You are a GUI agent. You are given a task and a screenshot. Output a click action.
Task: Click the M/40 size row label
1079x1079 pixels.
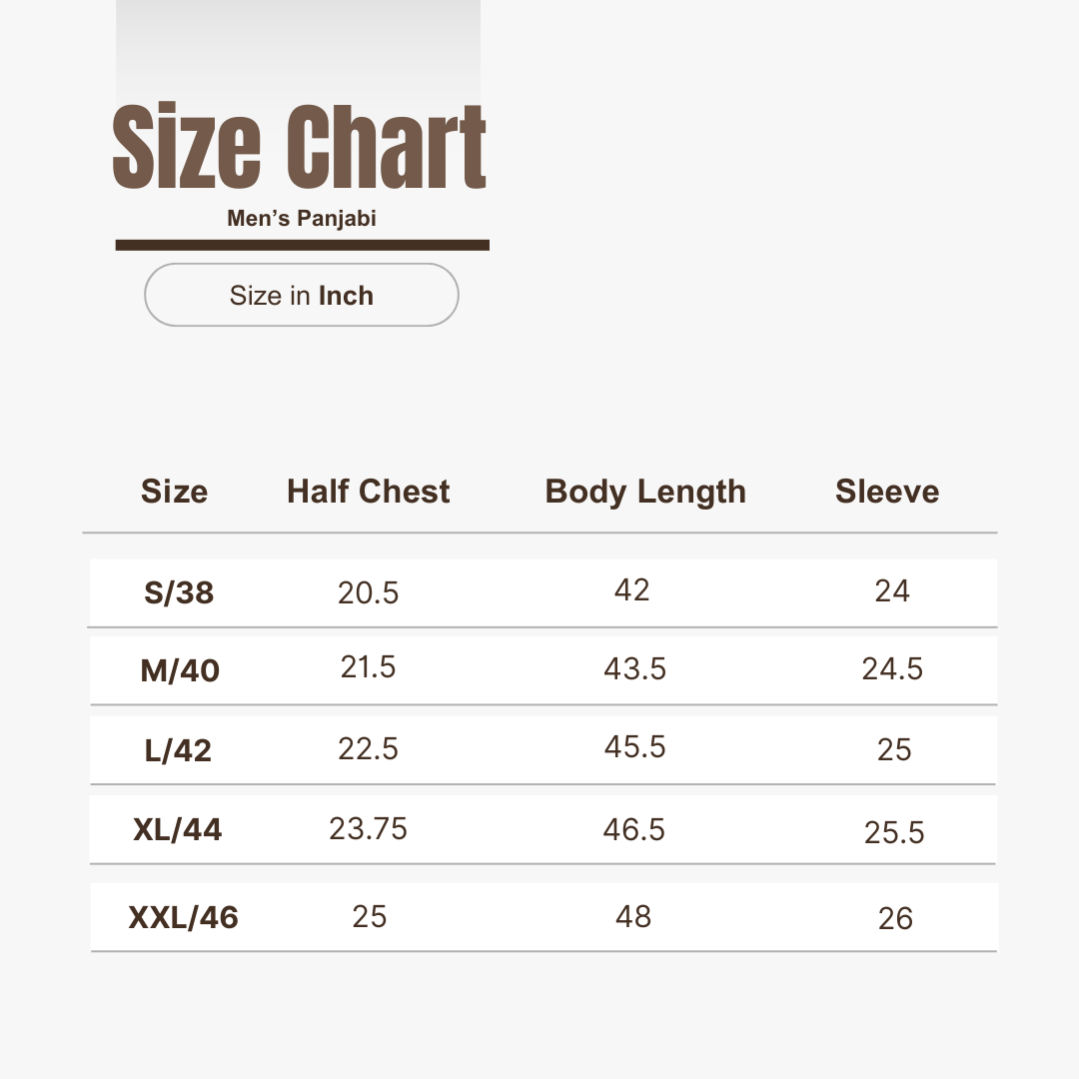[x=180, y=670]
